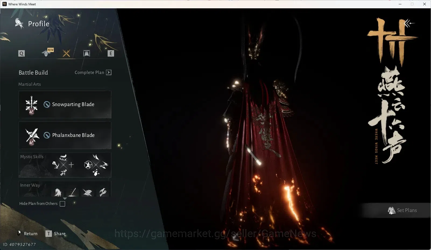Click the meditating figure mystic skill icon
The image size is (431, 250).
pyautogui.click(x=88, y=165)
